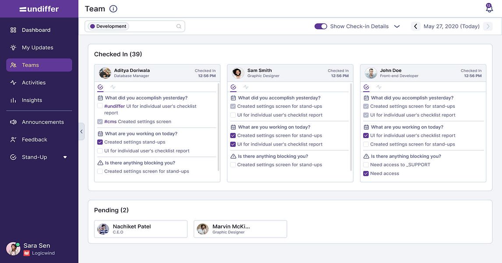Screen dimensions: 502x263
Task: Check Aditya's blocking Created settings screen box
Action: [100, 171]
